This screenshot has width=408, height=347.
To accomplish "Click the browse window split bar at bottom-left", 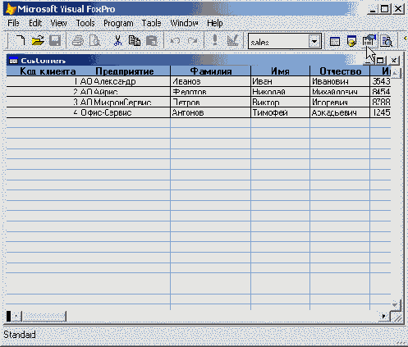I will (x=9, y=317).
